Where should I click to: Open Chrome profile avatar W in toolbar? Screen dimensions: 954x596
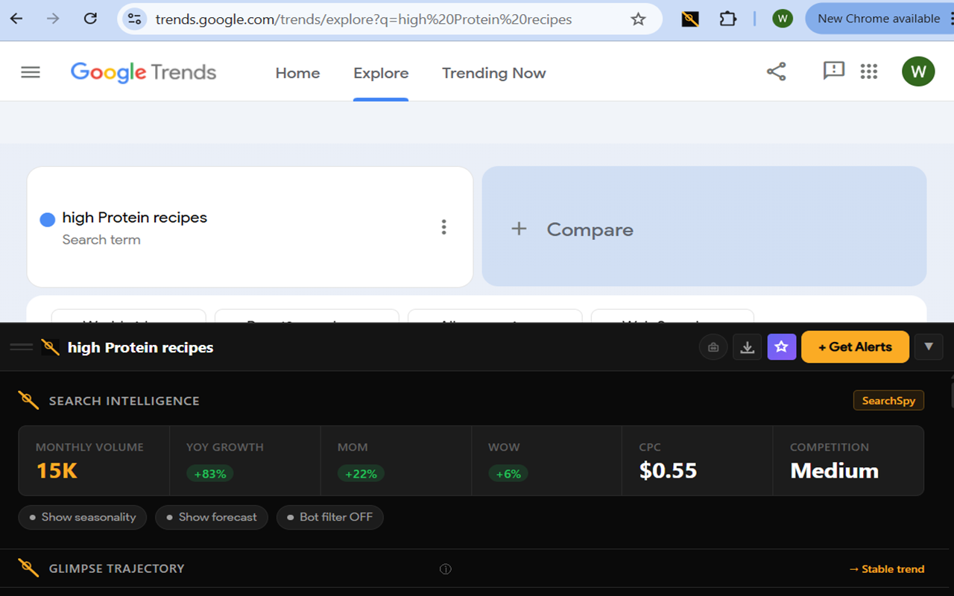click(783, 19)
